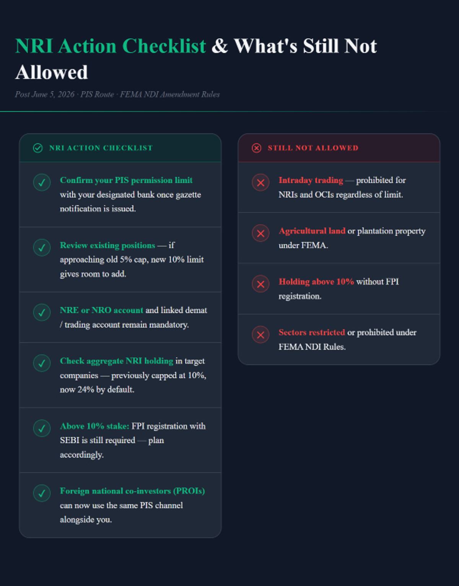This screenshot has height=586, width=459.
Task: Select the X icon next to Agricultural land
Action: tap(260, 233)
